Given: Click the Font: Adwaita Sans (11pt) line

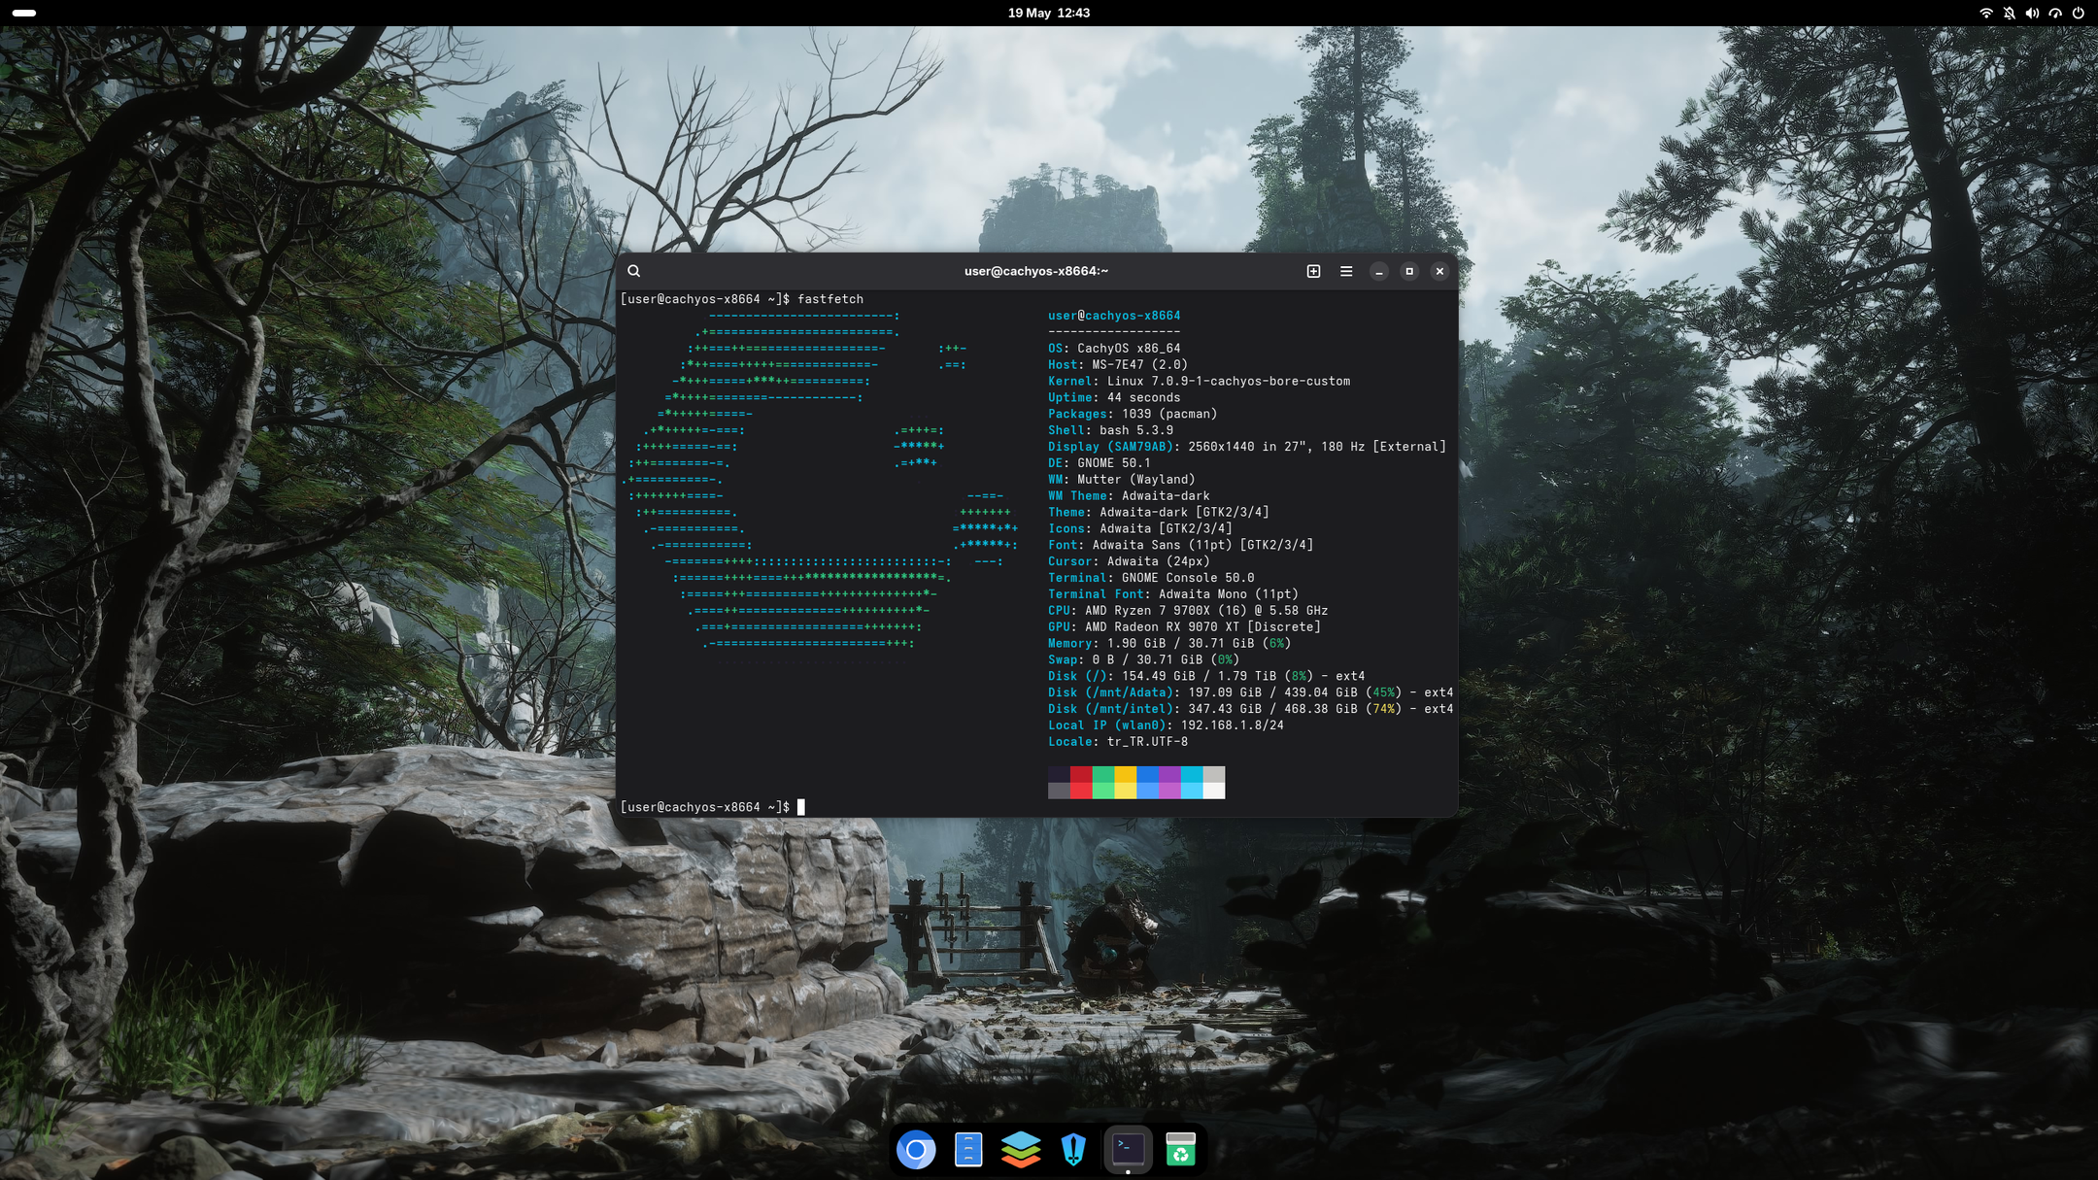Looking at the screenshot, I should click(x=1181, y=545).
